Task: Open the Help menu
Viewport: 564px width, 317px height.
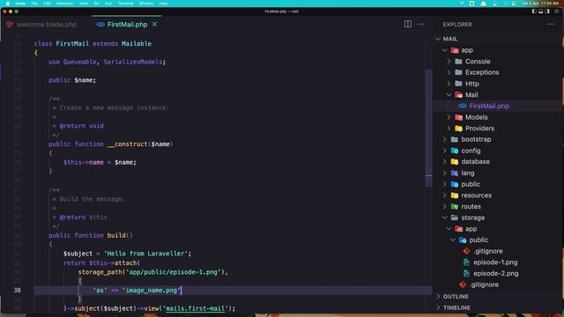Action: pos(163,4)
